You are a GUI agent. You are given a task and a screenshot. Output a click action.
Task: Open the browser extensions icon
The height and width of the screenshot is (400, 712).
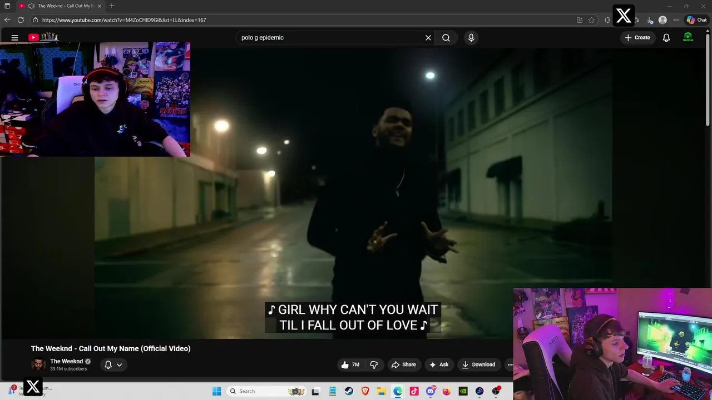tap(607, 20)
